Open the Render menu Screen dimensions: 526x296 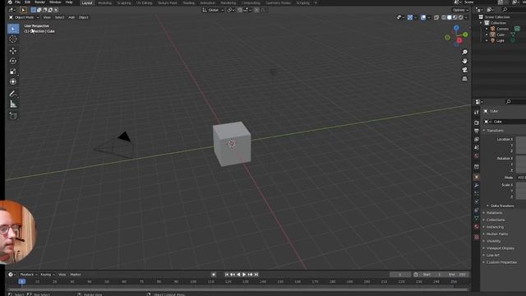tap(39, 2)
